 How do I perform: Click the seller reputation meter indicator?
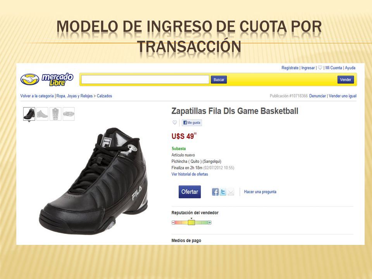[191, 222]
